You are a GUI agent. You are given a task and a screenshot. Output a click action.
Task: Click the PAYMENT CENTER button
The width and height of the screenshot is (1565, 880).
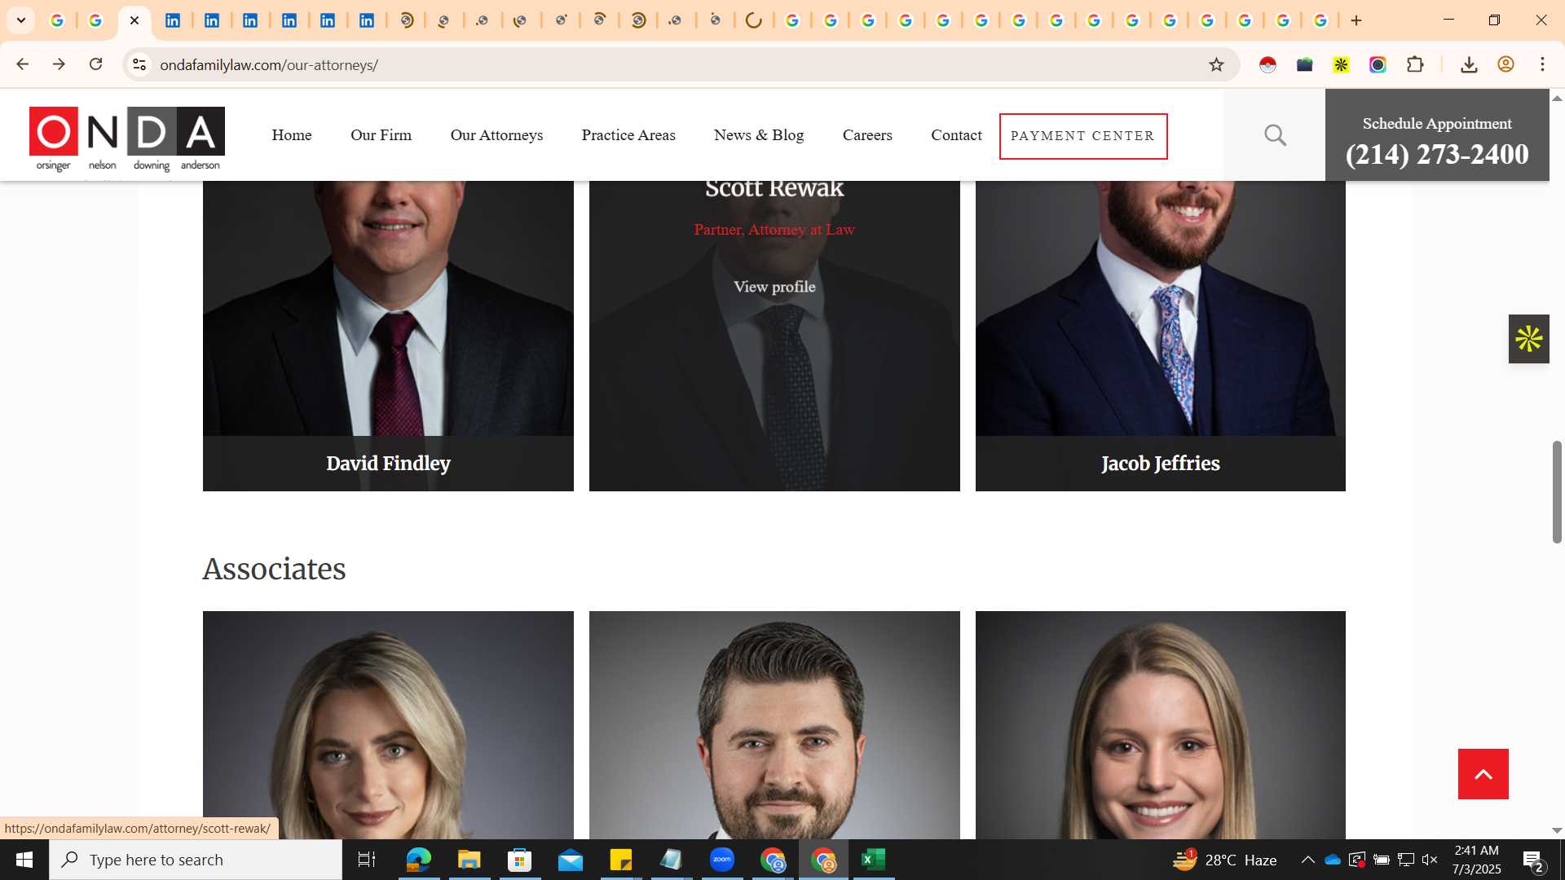point(1083,136)
